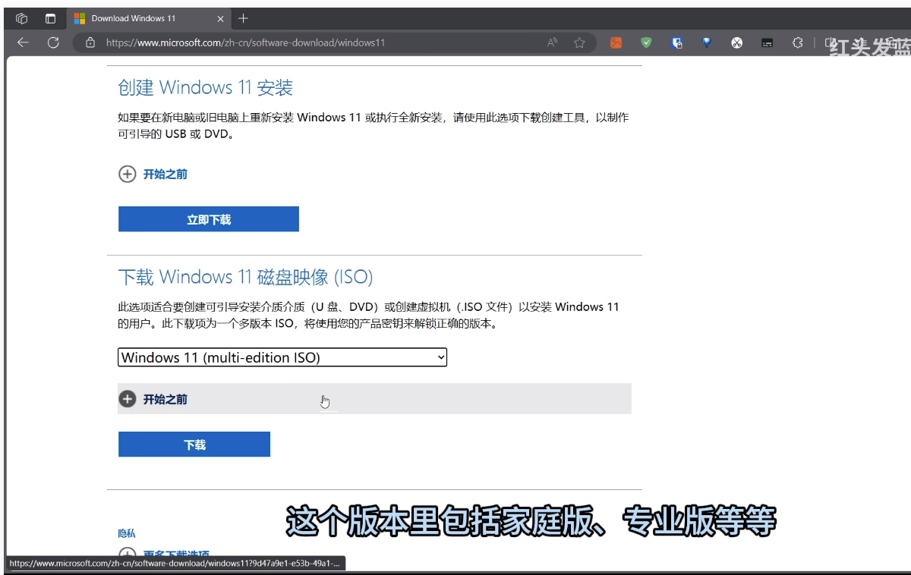Open the Windows 11 (multi-edition ISO) dropdown

[282, 357]
